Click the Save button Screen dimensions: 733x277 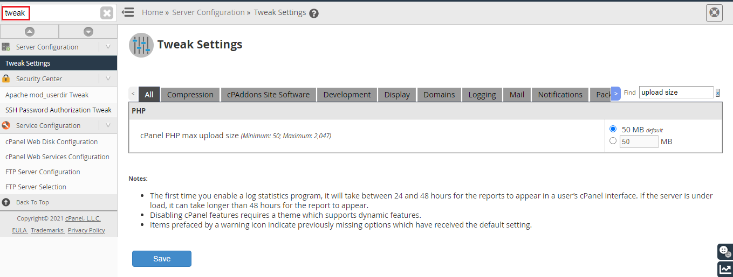tap(162, 259)
